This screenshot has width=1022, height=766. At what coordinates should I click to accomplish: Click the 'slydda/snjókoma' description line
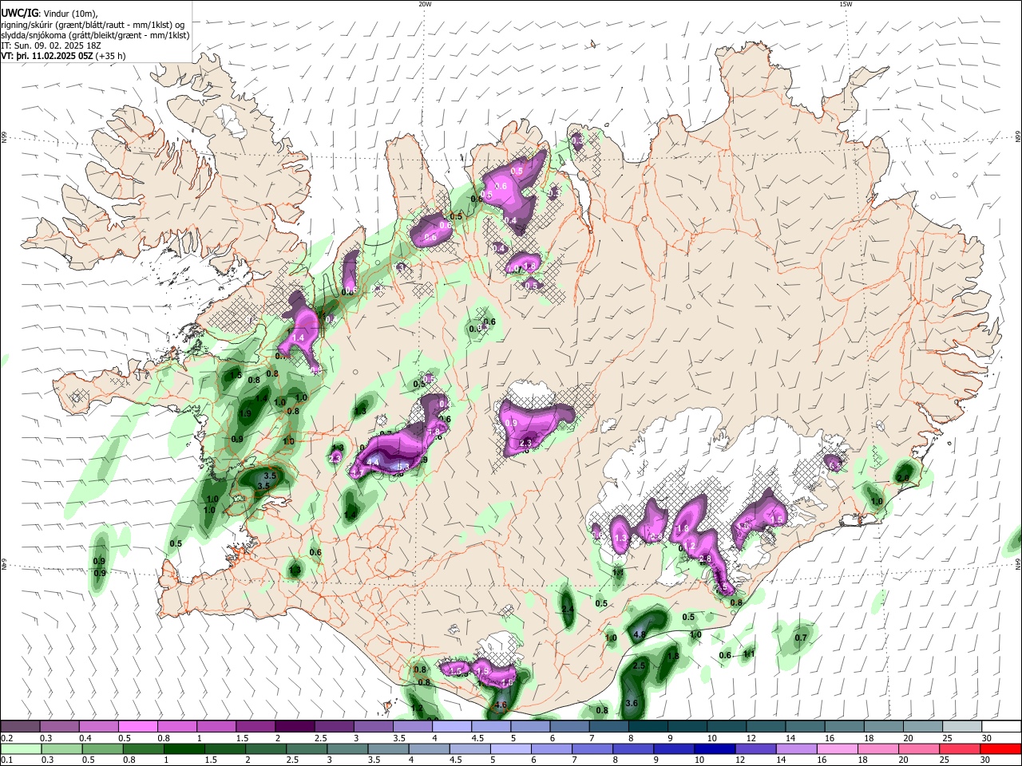95,35
